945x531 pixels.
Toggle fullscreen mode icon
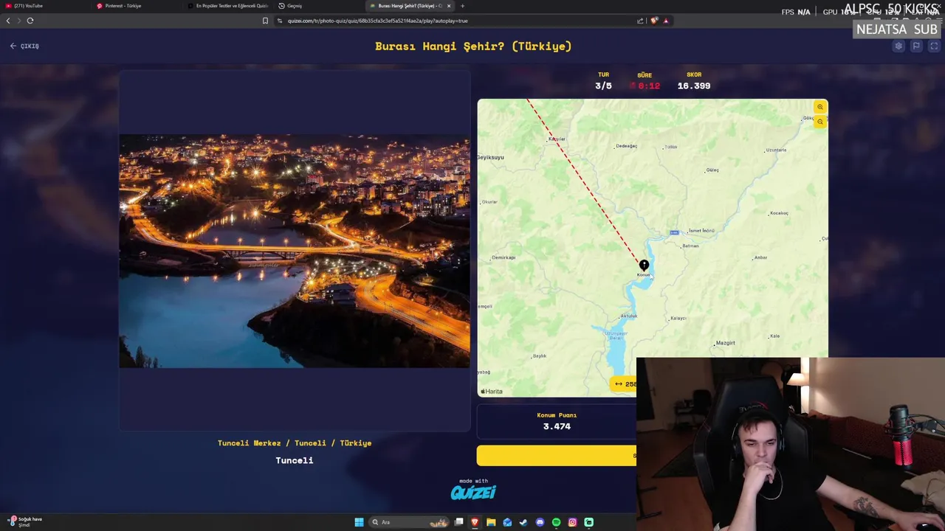click(934, 46)
